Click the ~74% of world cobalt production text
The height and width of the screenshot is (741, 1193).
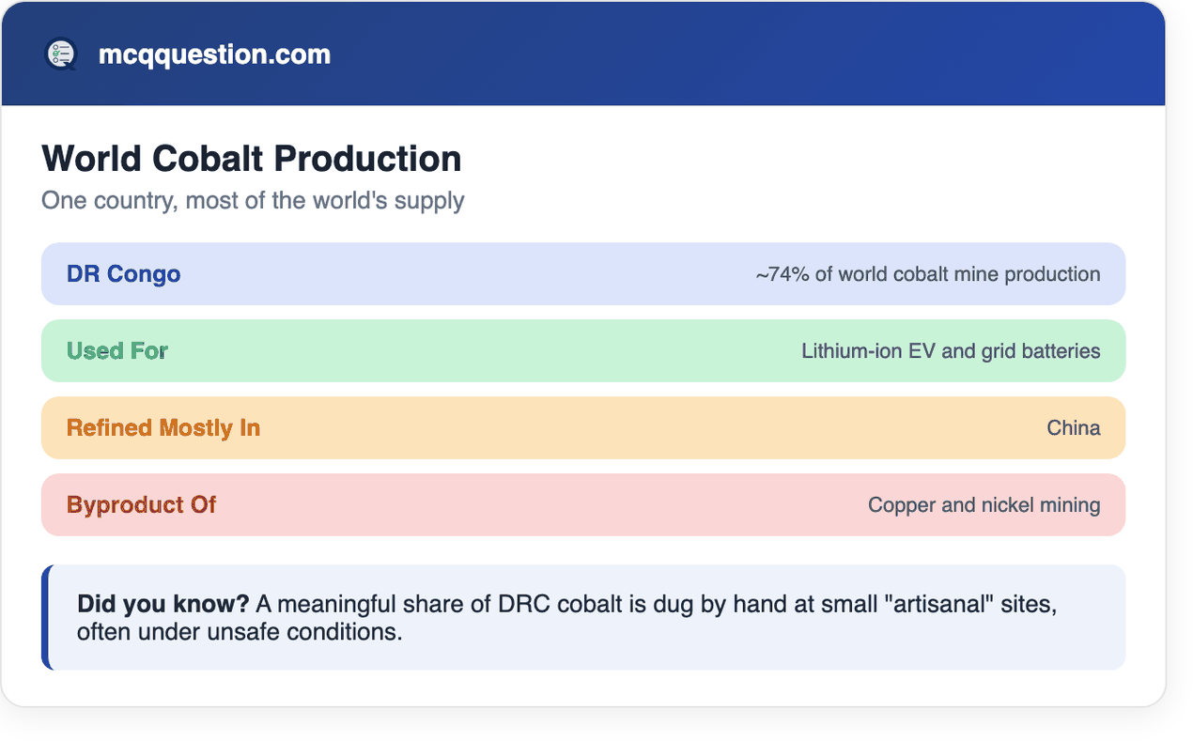click(928, 274)
